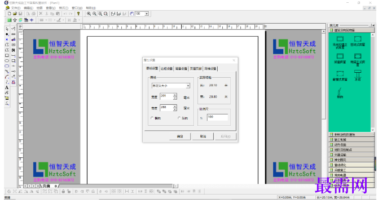
Task: Click the application icon beside the File menu
Action: [7, 8]
